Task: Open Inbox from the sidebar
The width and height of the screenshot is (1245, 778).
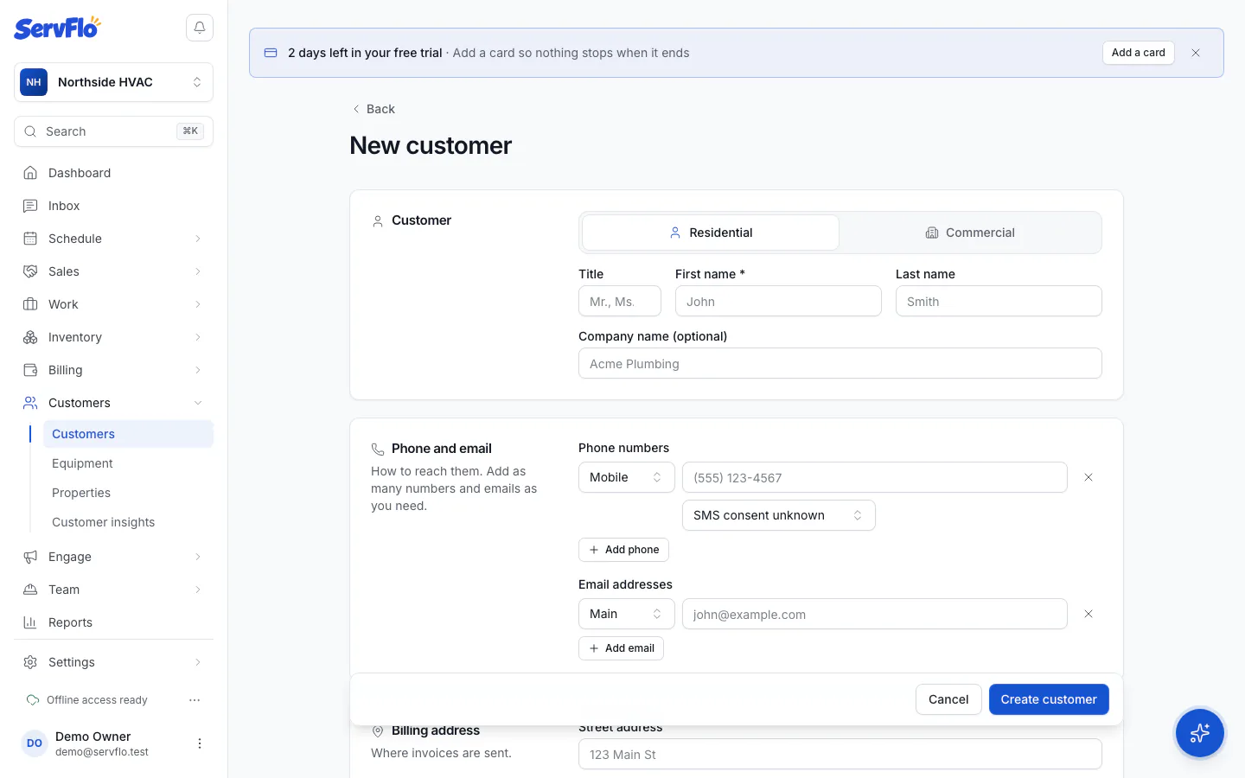Action: pos(114,206)
